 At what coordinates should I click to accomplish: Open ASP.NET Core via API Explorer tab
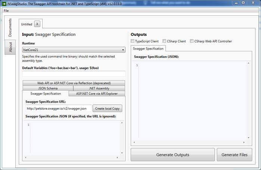coord(97,94)
